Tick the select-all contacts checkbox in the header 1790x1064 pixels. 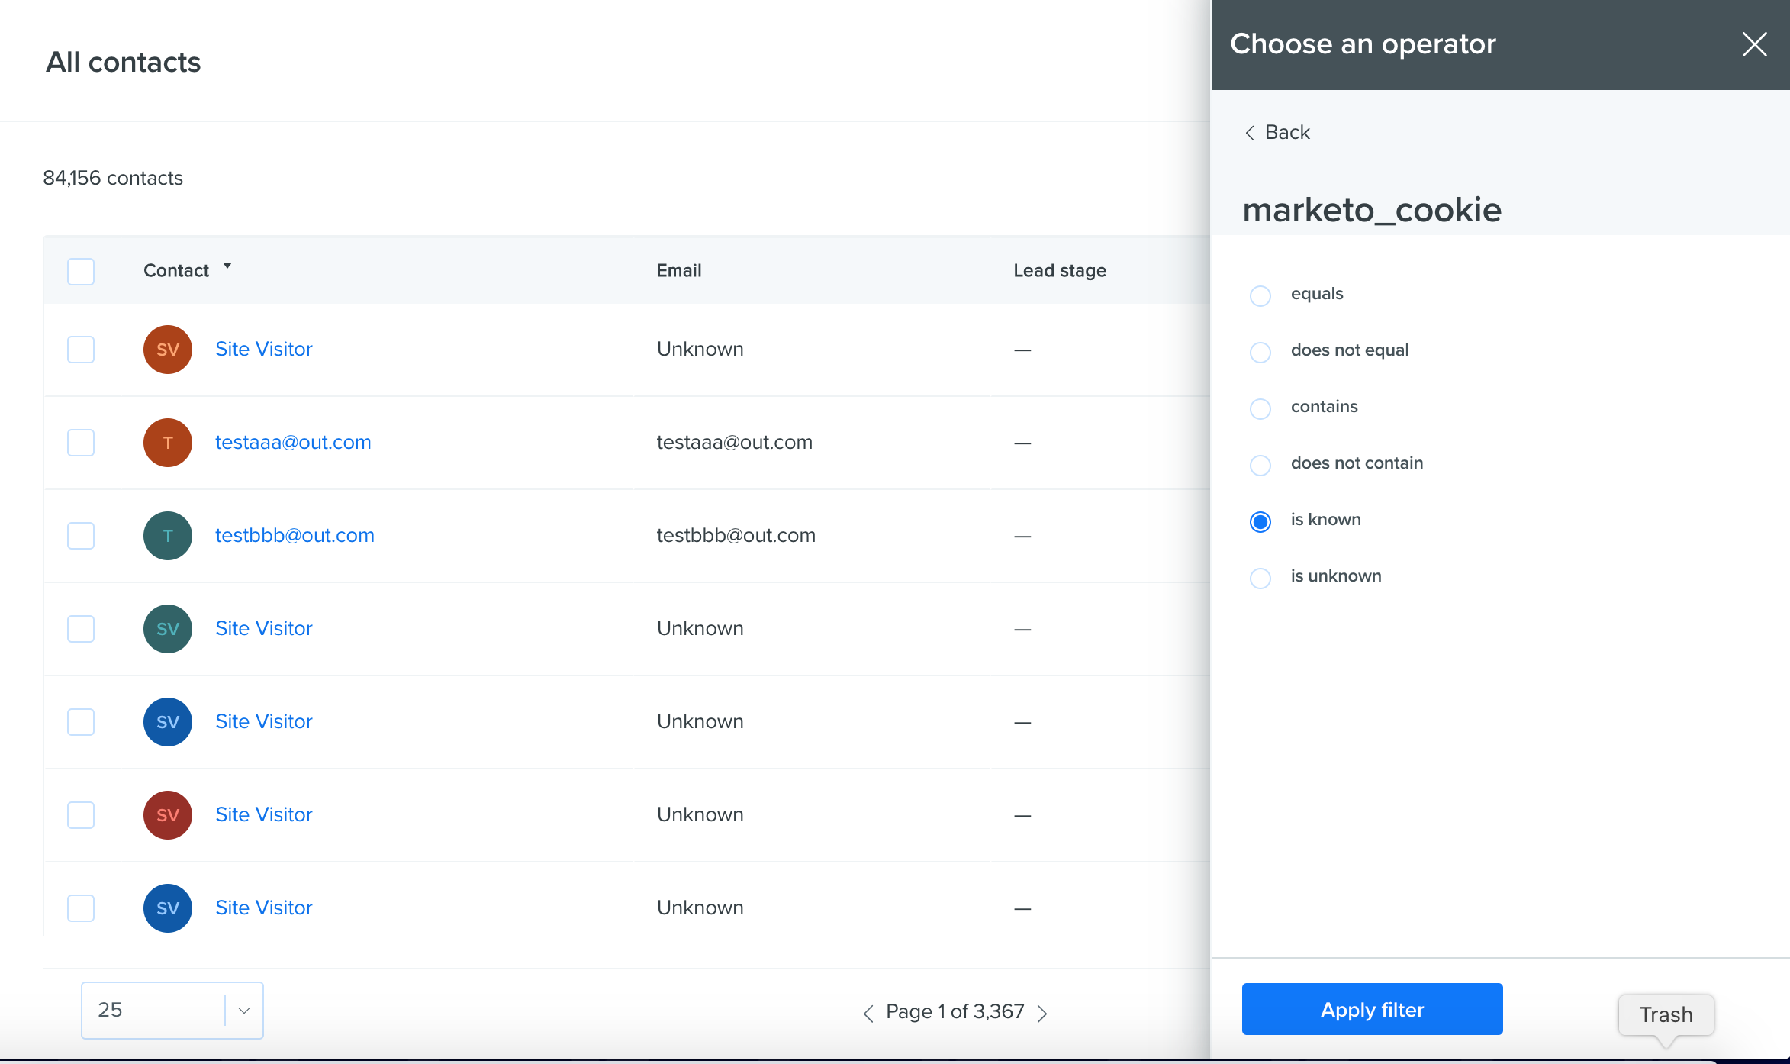(x=81, y=271)
